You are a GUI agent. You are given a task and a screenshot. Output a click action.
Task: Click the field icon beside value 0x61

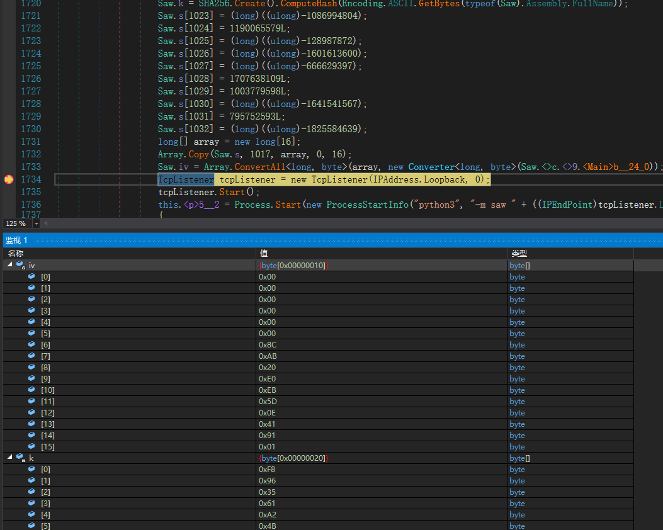pos(31,503)
